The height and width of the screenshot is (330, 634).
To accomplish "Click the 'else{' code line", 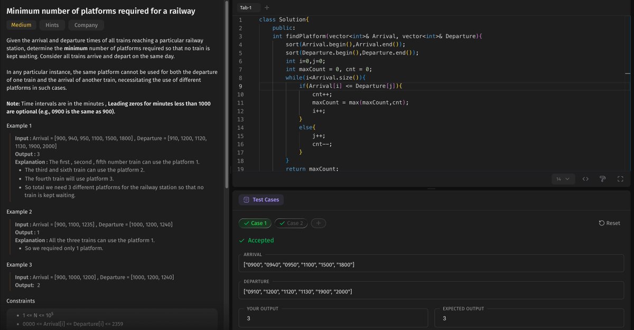I will coord(307,127).
